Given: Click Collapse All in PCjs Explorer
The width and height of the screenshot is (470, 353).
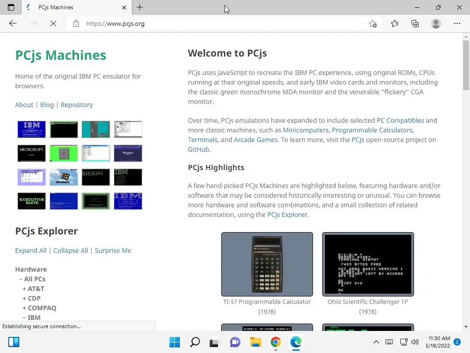Looking at the screenshot, I should [x=71, y=251].
